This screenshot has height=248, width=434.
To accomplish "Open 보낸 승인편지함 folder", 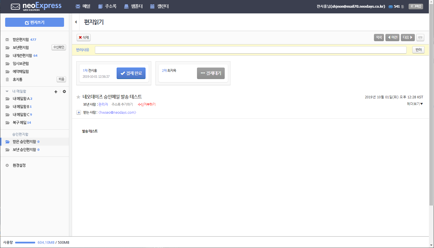I will pyautogui.click(x=24, y=150).
